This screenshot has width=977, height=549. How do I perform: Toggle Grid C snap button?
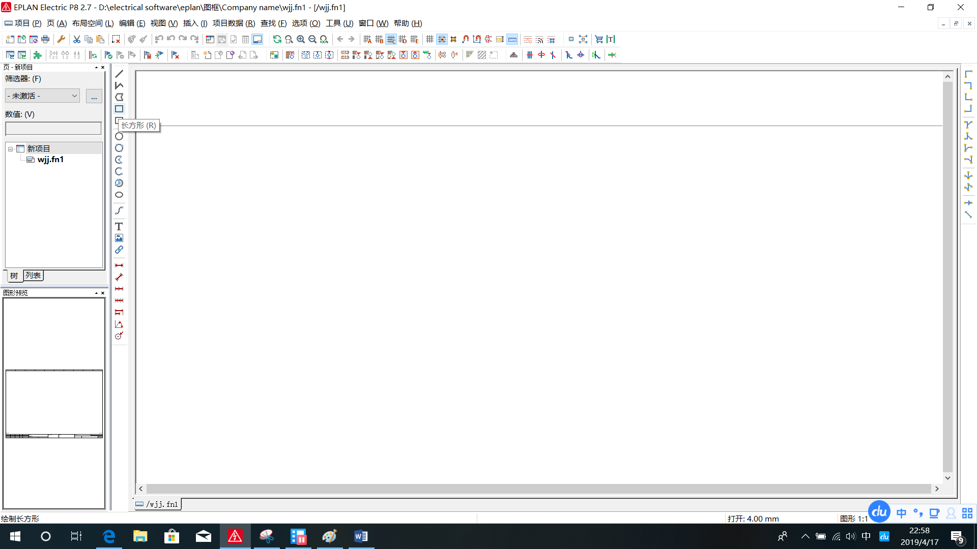[x=391, y=39]
